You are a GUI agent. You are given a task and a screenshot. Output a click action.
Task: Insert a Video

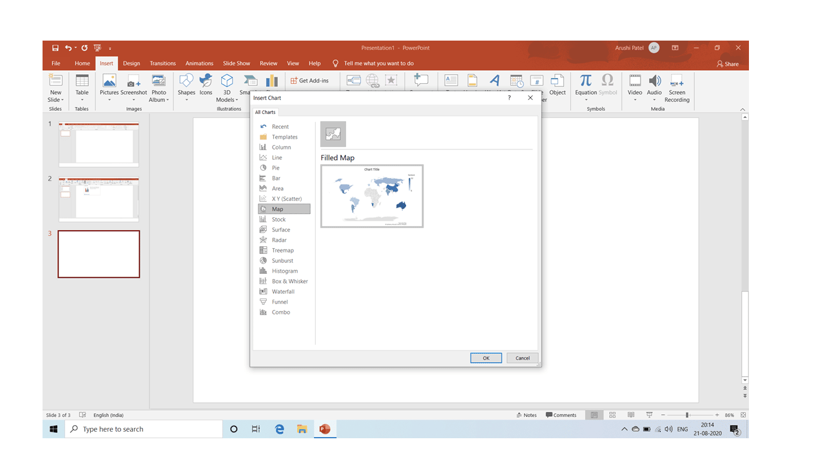click(x=635, y=84)
